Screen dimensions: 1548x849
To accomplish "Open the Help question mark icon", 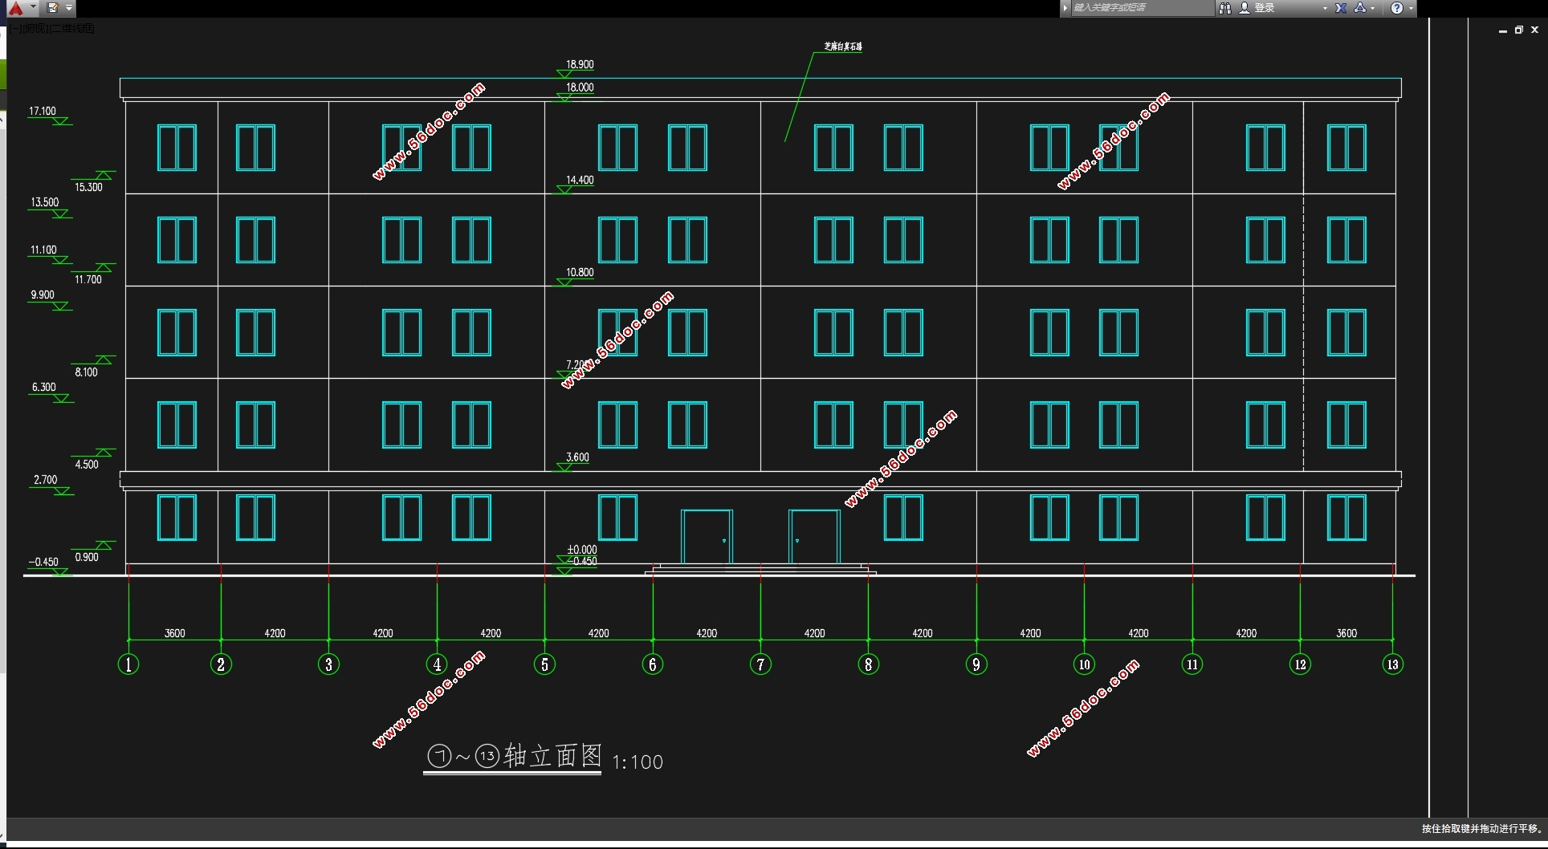I will (x=1397, y=8).
